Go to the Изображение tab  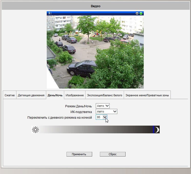click(75, 95)
